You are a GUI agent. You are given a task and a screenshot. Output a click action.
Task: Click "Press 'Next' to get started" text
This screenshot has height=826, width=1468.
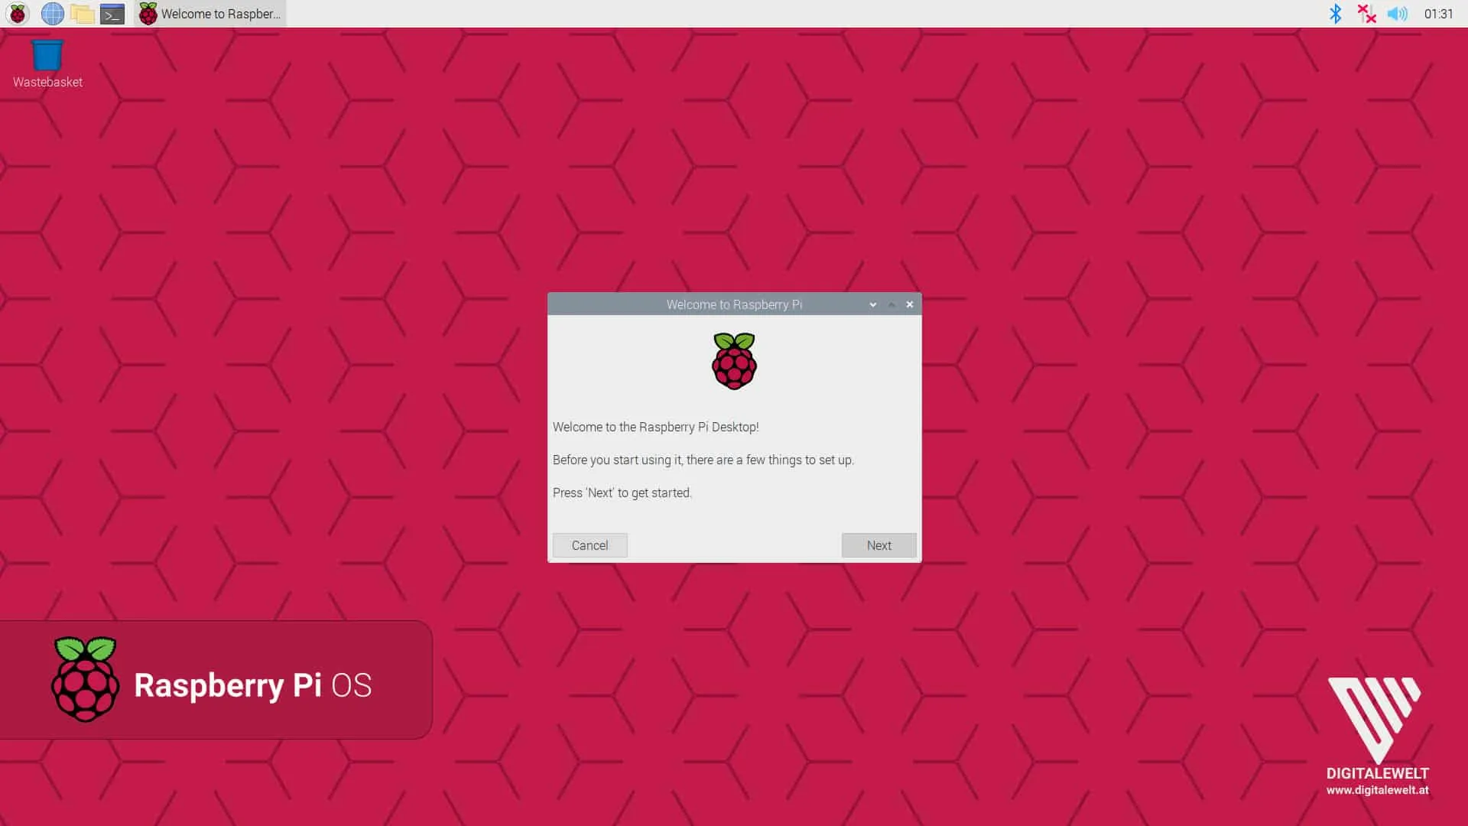tap(622, 493)
